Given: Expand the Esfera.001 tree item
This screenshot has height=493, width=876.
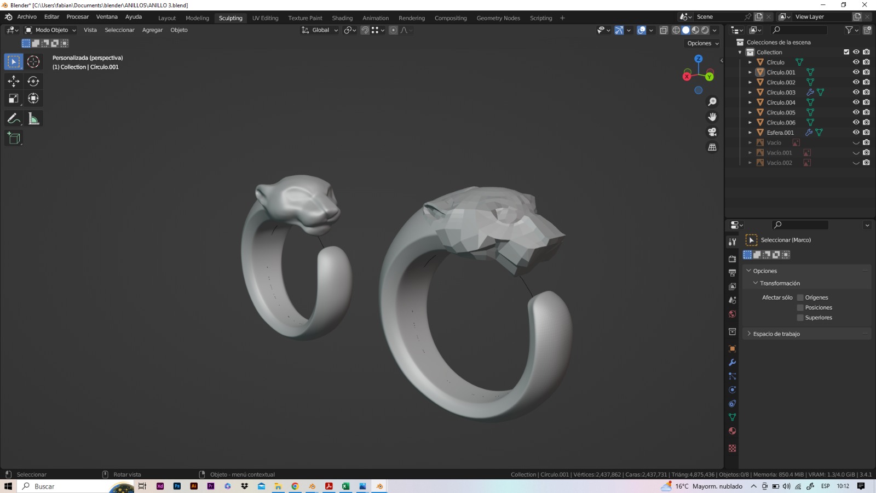Looking at the screenshot, I should point(750,133).
